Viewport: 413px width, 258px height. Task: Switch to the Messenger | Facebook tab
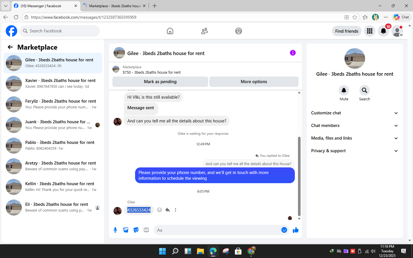click(x=46, y=6)
